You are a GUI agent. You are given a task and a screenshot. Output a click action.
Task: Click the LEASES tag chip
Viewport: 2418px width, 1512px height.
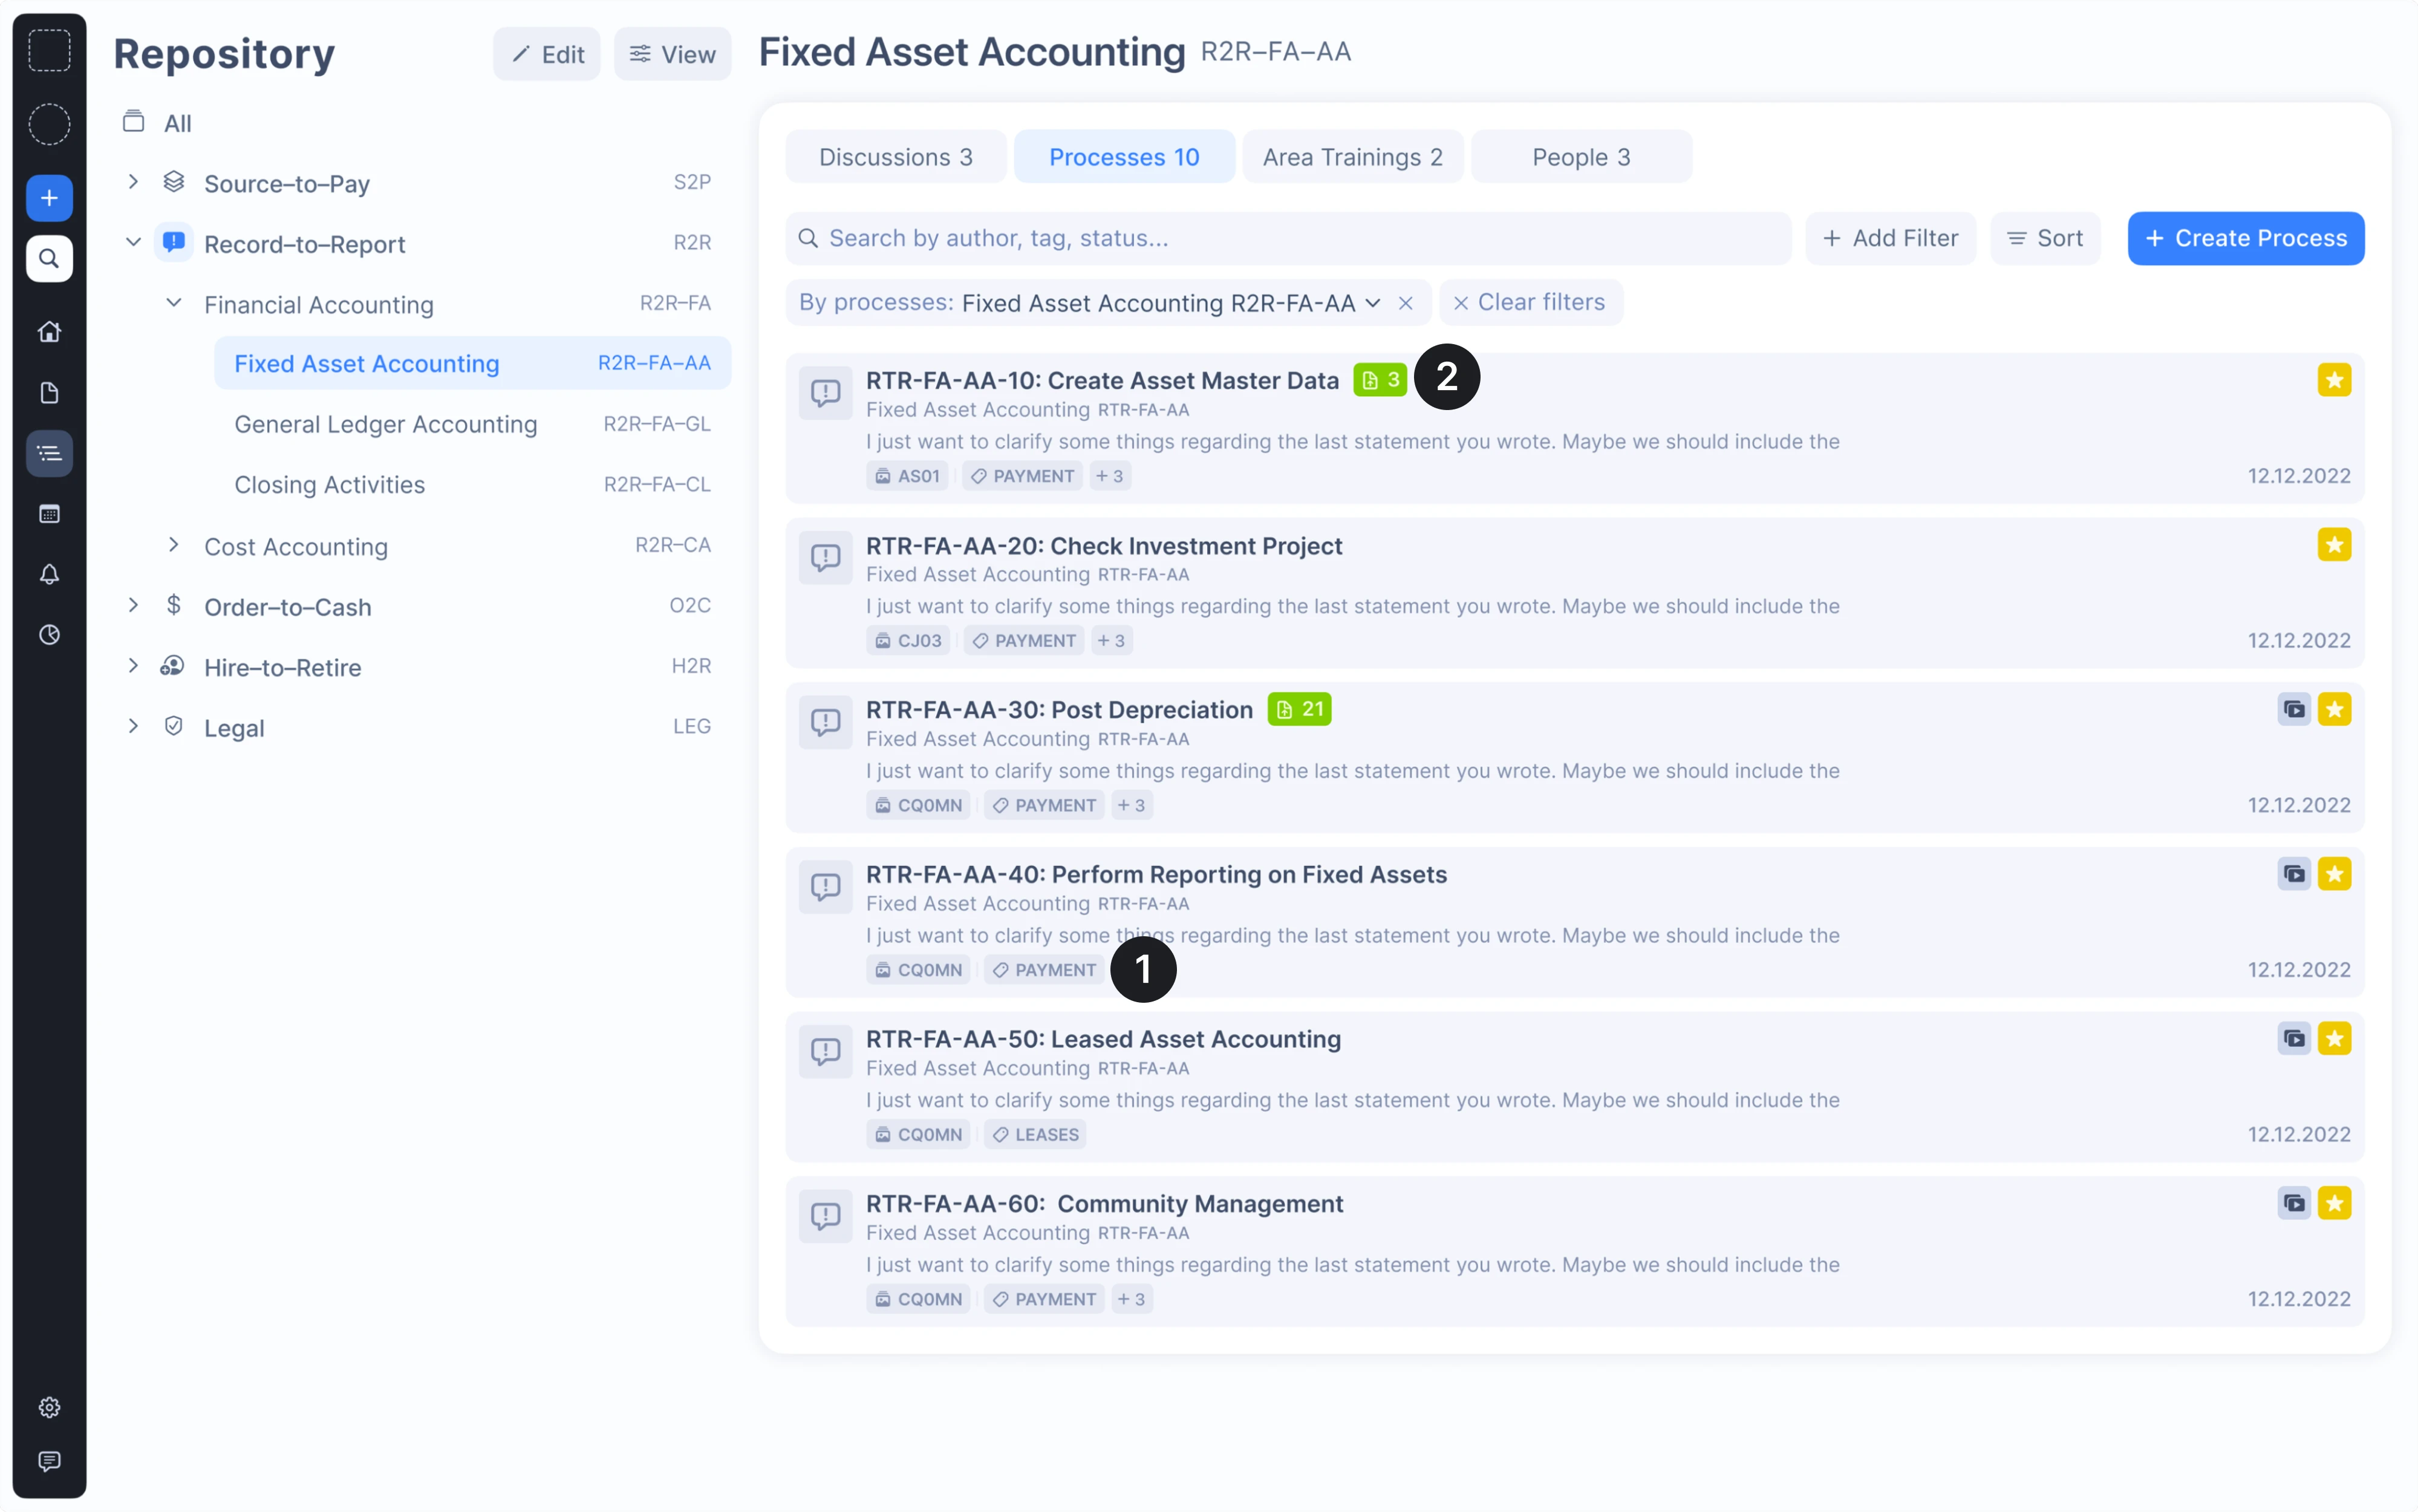click(x=1035, y=1135)
